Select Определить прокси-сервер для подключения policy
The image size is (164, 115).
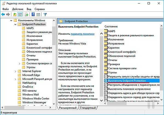132,97
